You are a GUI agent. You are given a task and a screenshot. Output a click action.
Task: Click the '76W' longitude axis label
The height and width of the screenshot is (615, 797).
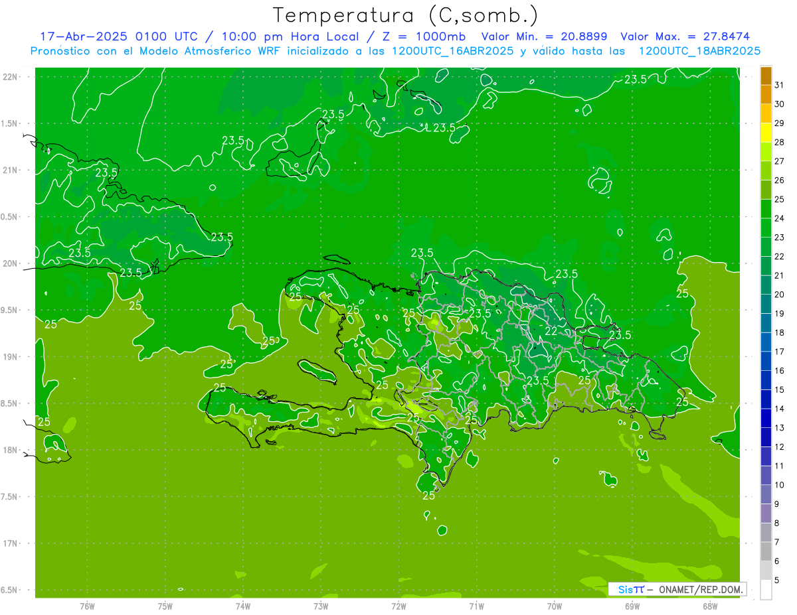[87, 606]
